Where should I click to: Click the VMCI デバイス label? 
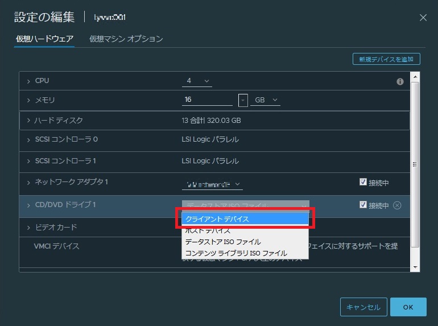click(56, 246)
